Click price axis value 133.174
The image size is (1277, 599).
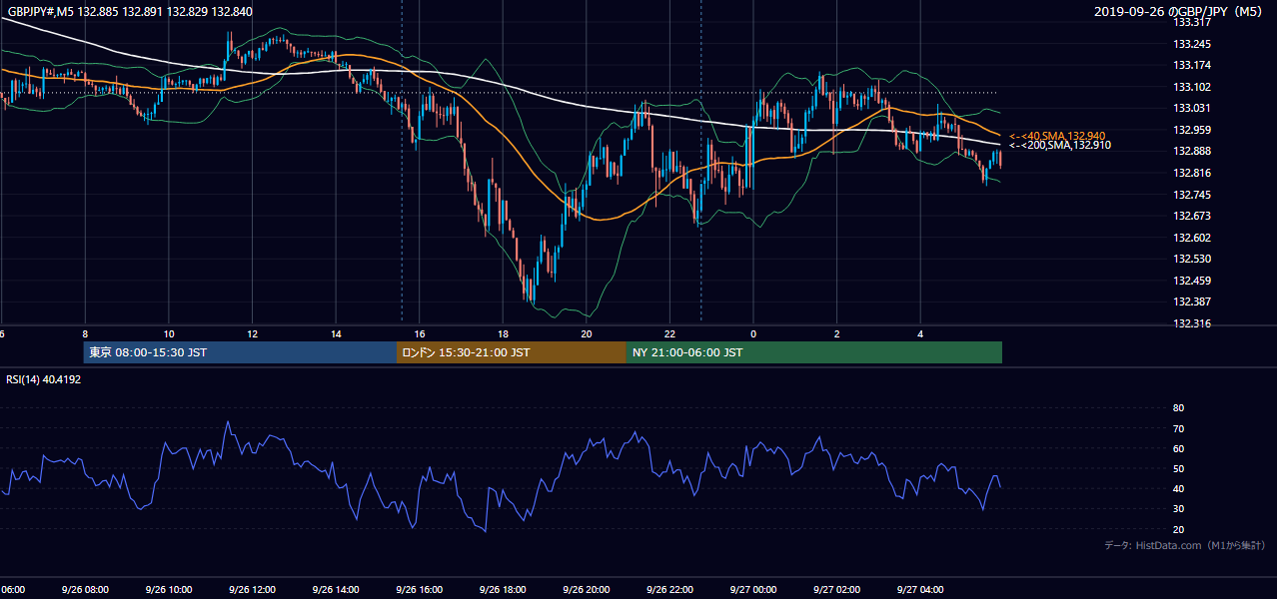[1192, 65]
